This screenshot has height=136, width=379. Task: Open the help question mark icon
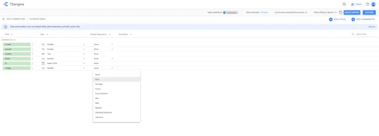pos(368,4)
